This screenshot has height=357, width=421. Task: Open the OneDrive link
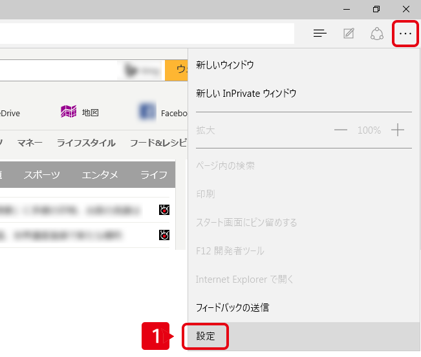[10, 114]
